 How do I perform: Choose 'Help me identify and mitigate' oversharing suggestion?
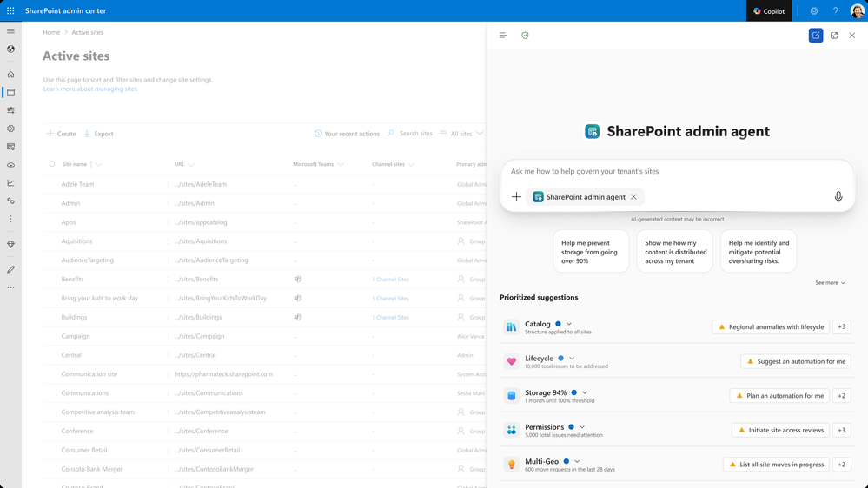tap(759, 252)
